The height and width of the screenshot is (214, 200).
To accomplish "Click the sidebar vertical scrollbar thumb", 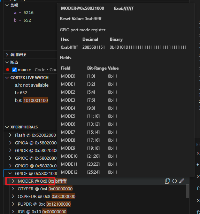I will click(187, 191).
